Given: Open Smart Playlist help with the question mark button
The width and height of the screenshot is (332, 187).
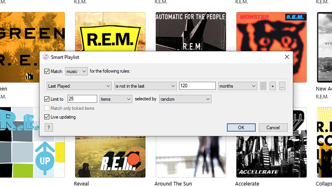Looking at the screenshot, I should pos(49,127).
